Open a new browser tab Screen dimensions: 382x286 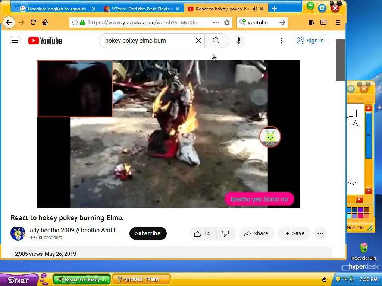coord(274,9)
